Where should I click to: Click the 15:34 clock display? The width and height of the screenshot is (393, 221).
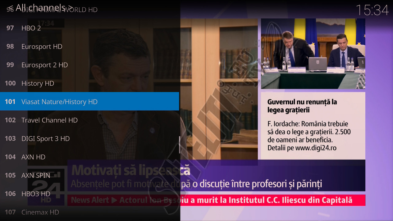[372, 10]
